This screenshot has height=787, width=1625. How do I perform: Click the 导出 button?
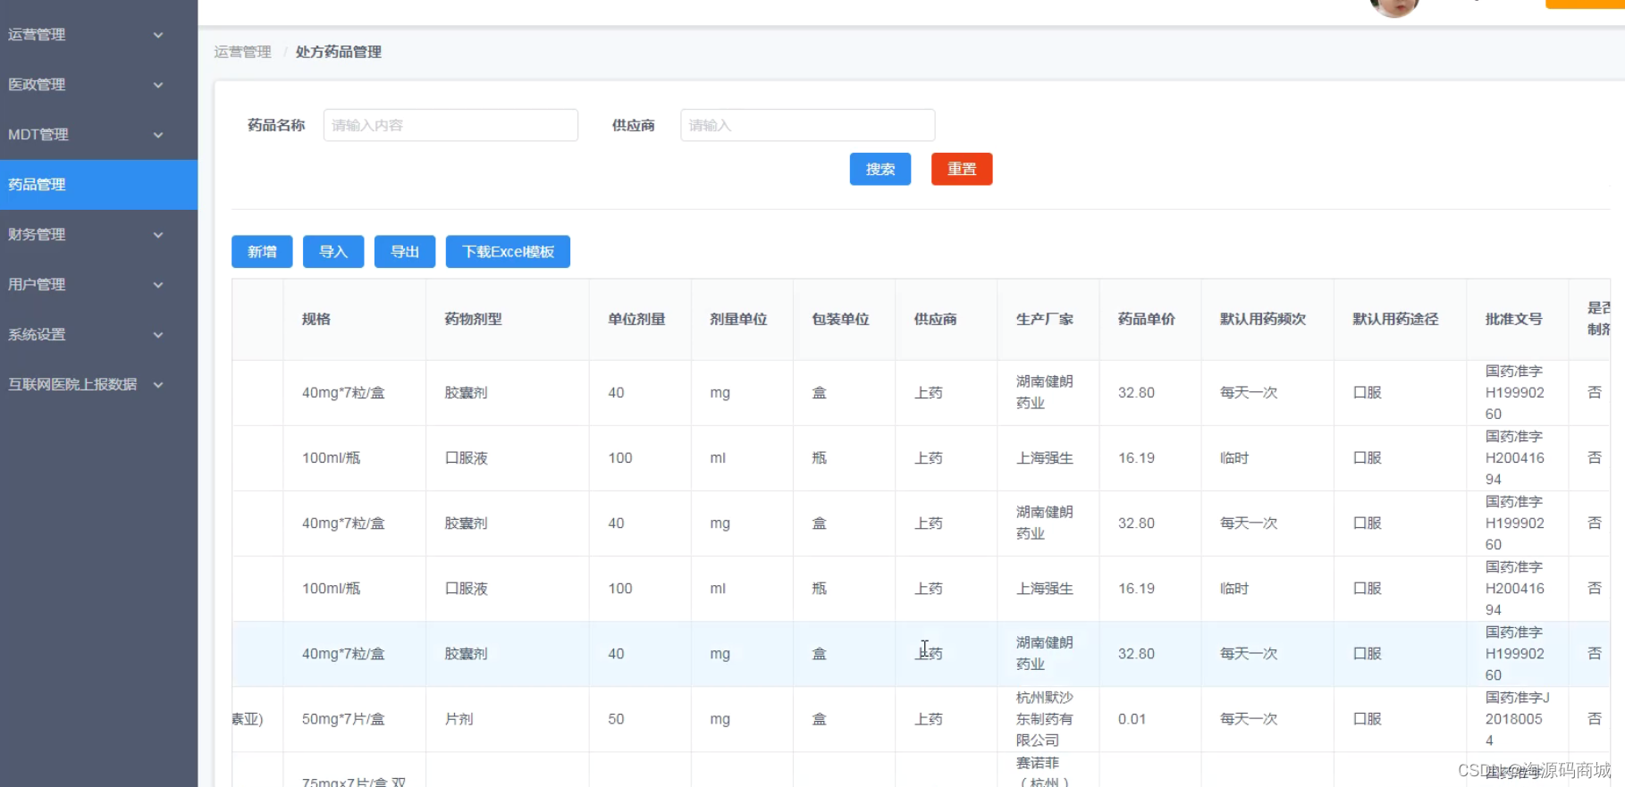coord(405,252)
